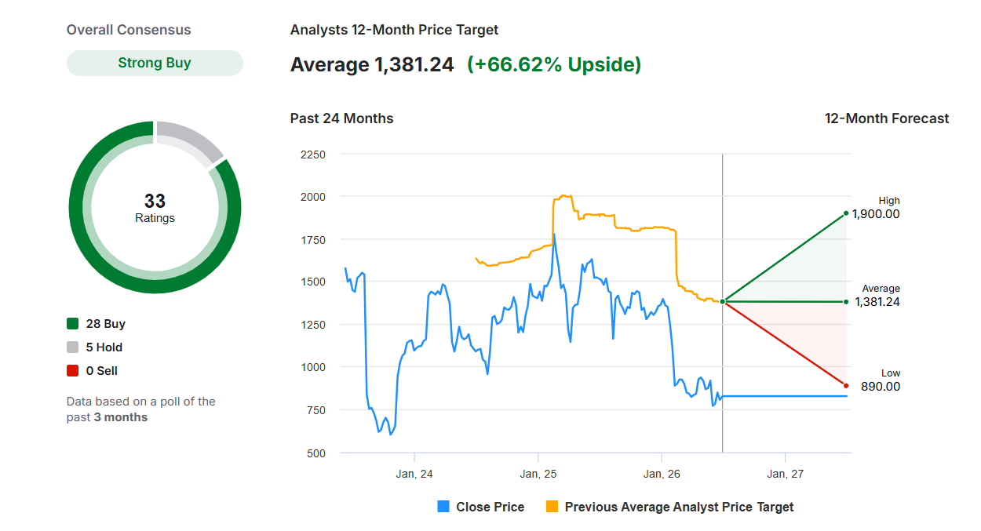Click the 28 Buy legend text
Image resolution: width=981 pixels, height=531 pixels.
[106, 324]
